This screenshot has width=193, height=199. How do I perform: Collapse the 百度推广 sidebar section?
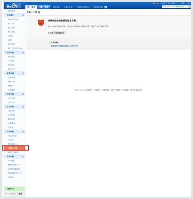click(23, 15)
